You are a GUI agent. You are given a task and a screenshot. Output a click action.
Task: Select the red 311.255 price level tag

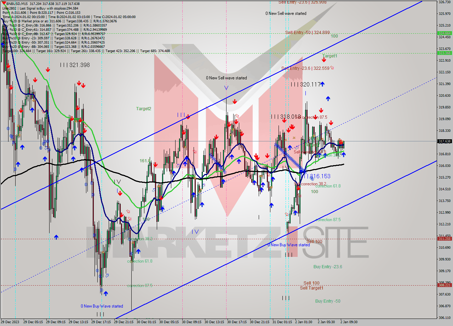point(445,239)
